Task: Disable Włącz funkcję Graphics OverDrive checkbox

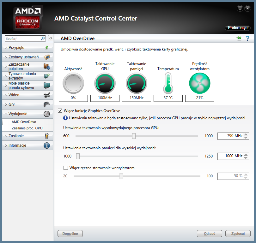Action: point(60,111)
